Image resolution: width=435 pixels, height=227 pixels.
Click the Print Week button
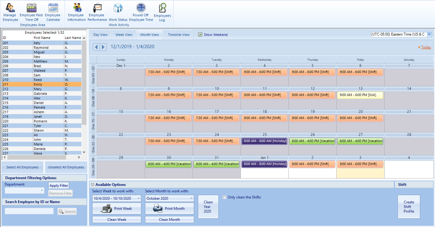point(117,209)
